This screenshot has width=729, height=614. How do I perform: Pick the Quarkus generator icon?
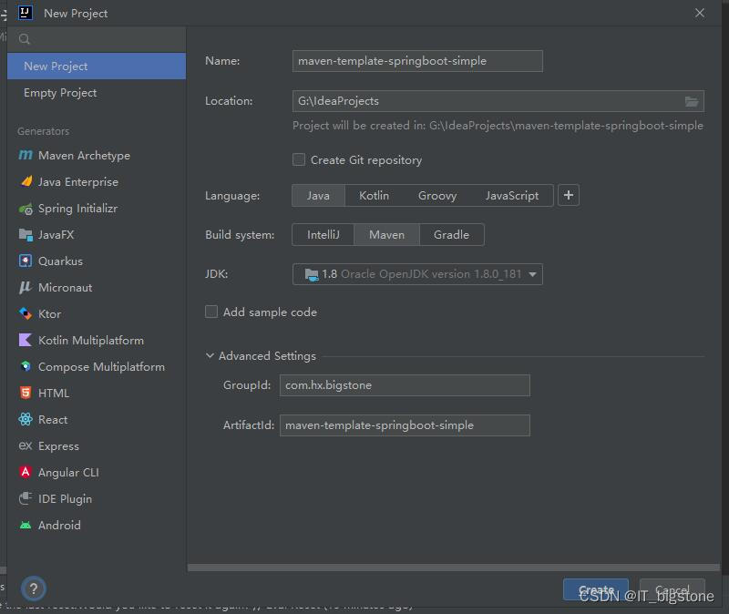tap(26, 261)
